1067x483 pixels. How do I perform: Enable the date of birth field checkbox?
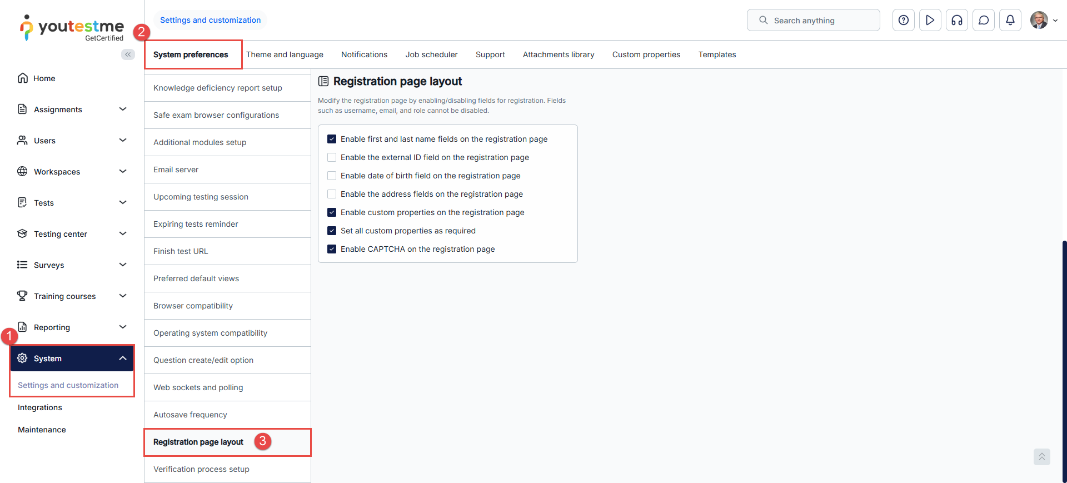(332, 176)
